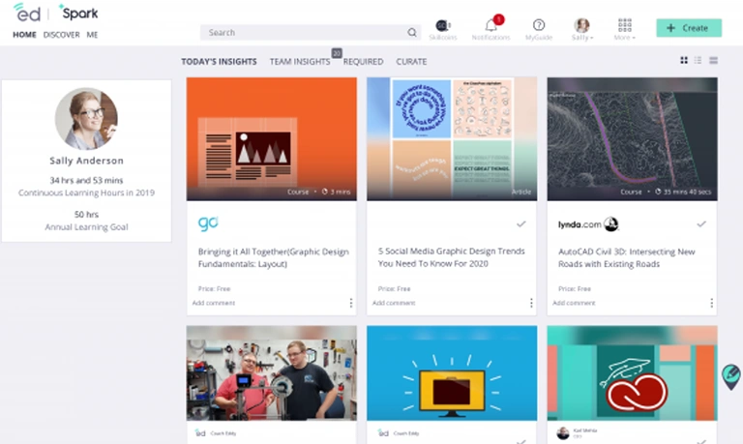743x444 pixels.
Task: Open '5 Social Media Graphic Design Trends' title
Action: pos(451,257)
